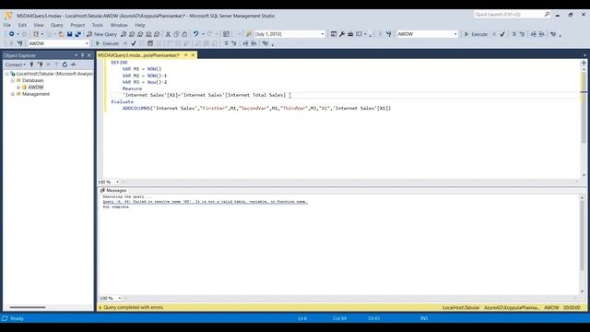This screenshot has width=590, height=332.
Task: Click the split editor icon above the scrollbar
Action: tap(584, 63)
